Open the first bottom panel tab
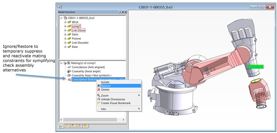Image resolution: width=277 pixels, height=133 pixels. 60,126
